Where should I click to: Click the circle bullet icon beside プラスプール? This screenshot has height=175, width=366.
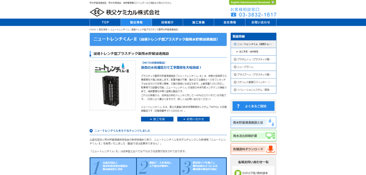click(x=235, y=74)
